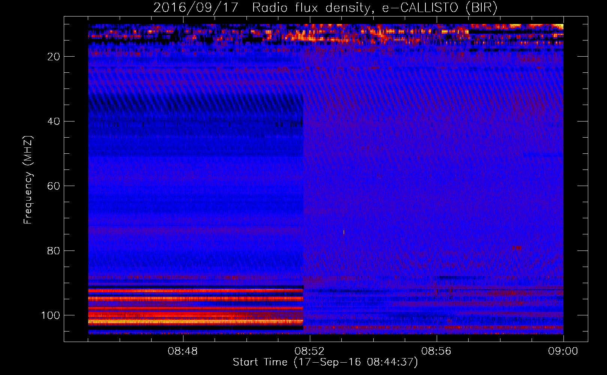The width and height of the screenshot is (607, 375).
Task: Click the plot title 'Radio flux density, e-CALLISTO (BIR)'
Action: (x=374, y=7)
